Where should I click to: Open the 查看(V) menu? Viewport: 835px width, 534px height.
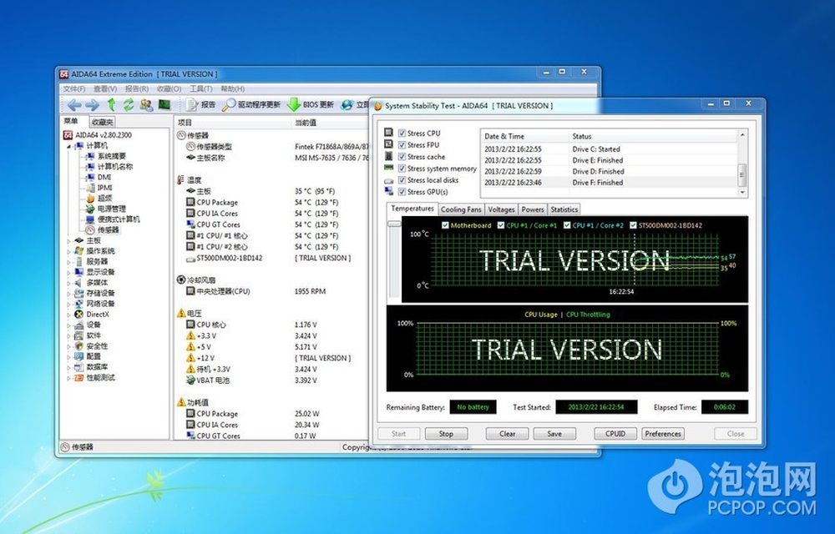click(x=105, y=88)
